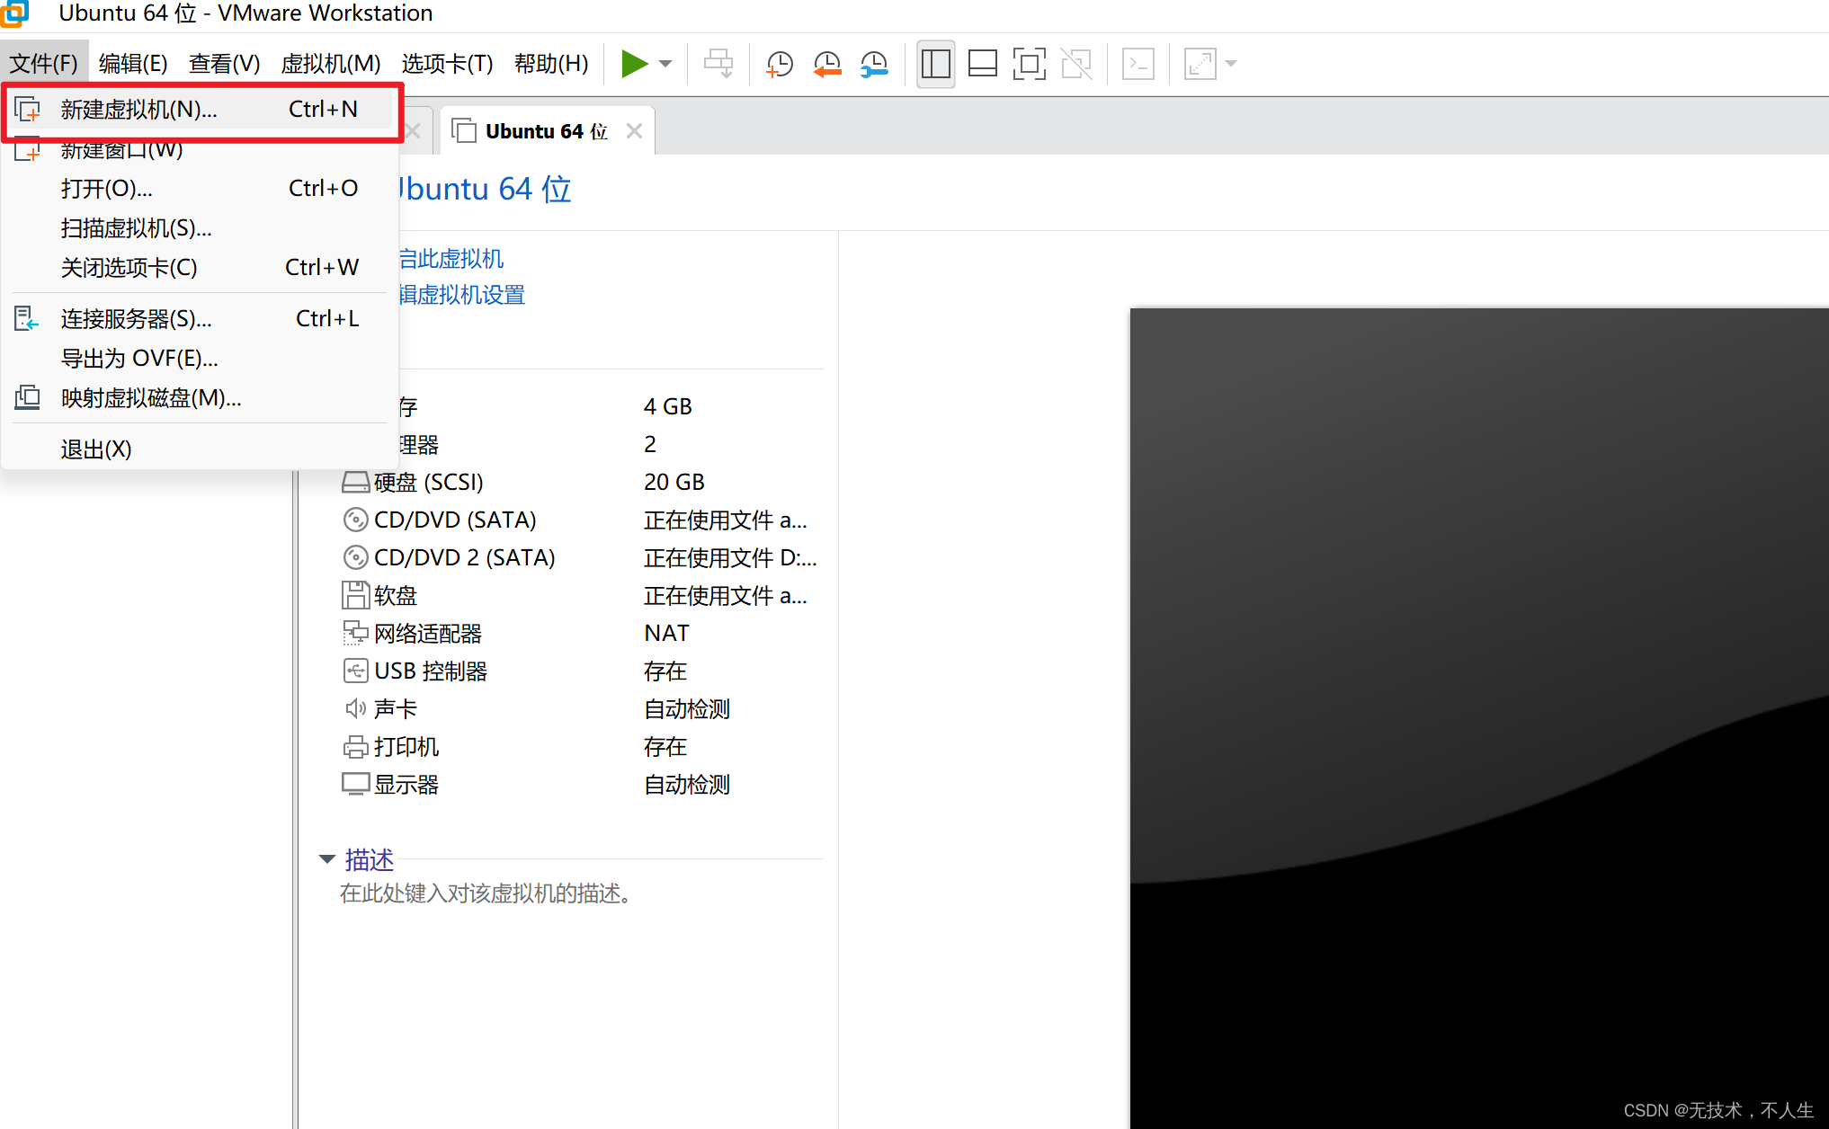
Task: Toggle the library sidebar view icon
Action: (x=935, y=64)
